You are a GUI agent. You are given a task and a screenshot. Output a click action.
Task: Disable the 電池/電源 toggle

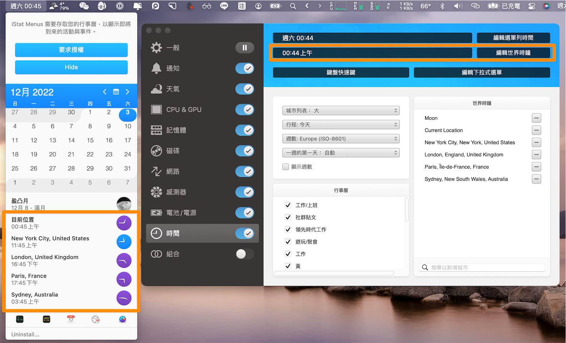point(245,213)
